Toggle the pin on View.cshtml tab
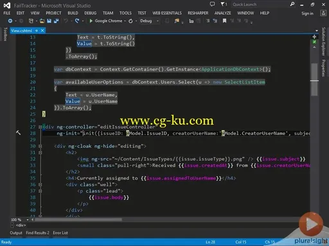 [37, 31]
